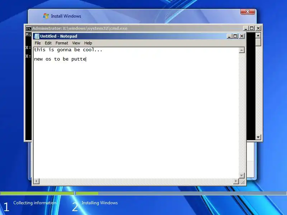
Task: Click the Installing Windows progress bar
Action: (x=181, y=193)
